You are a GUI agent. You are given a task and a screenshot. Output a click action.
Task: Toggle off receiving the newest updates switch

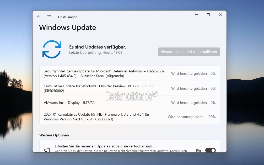click(210, 150)
